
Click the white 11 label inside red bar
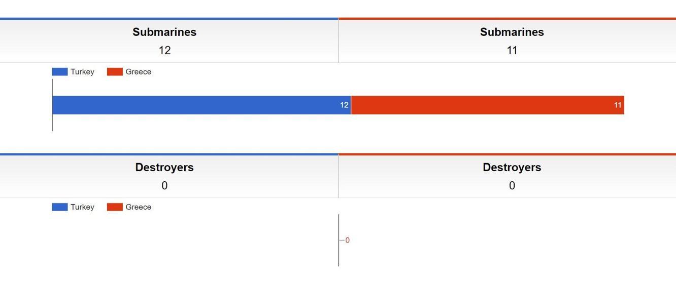pyautogui.click(x=618, y=105)
